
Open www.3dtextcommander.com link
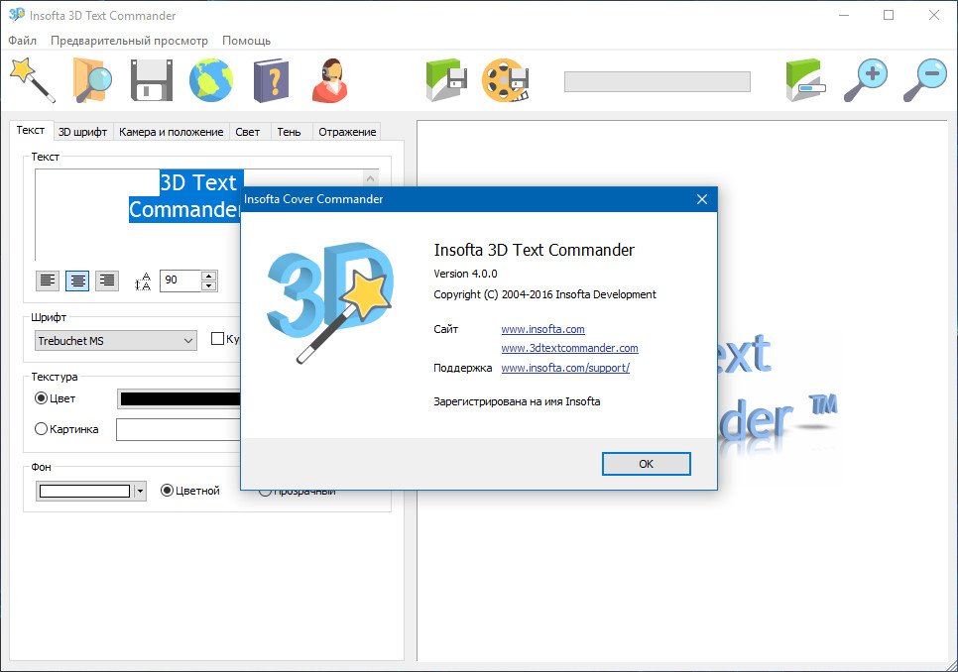click(x=569, y=348)
